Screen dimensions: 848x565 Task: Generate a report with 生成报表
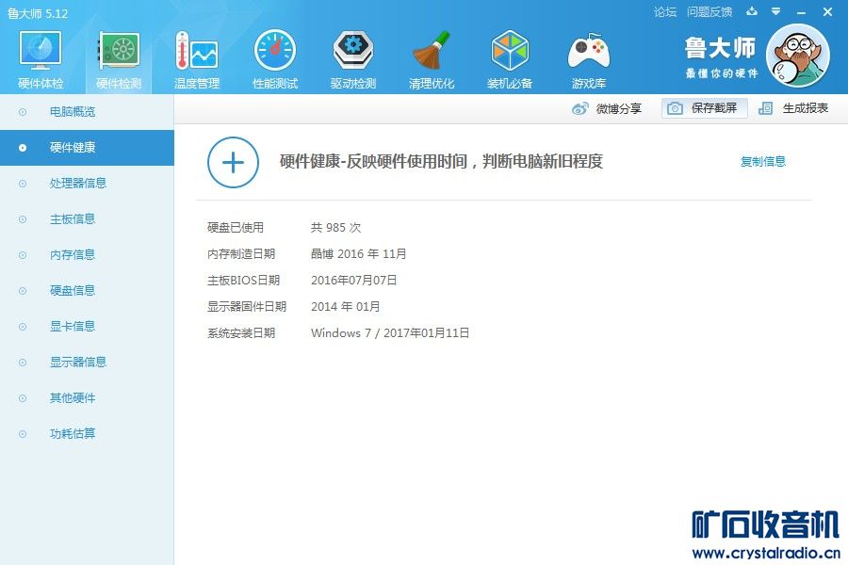(x=792, y=108)
